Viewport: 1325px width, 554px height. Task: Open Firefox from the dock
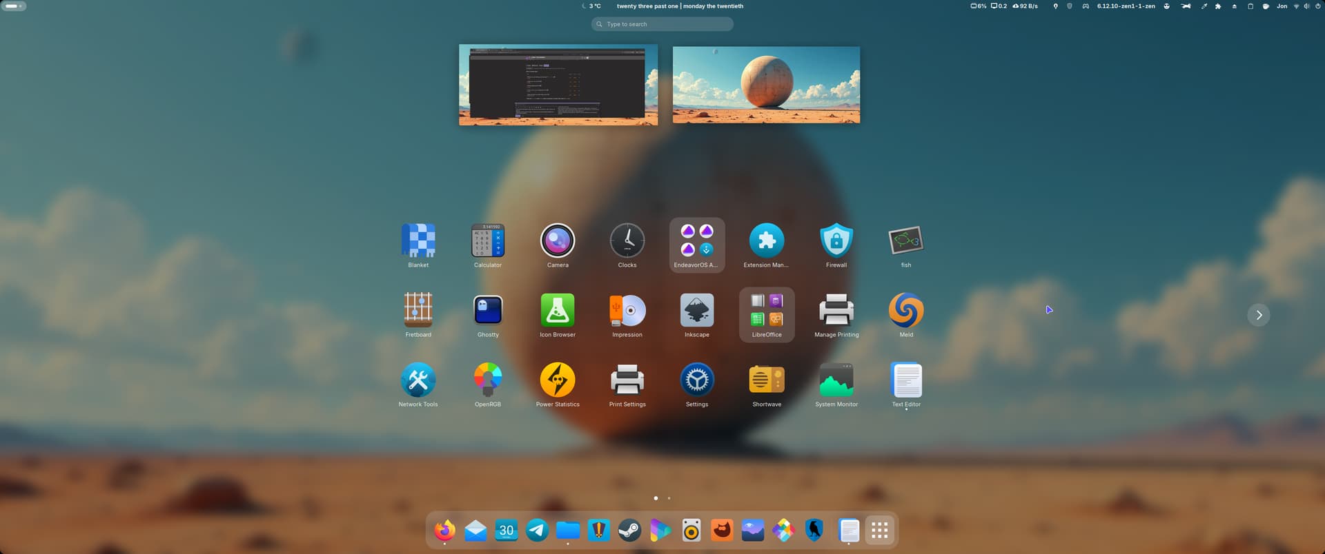[445, 530]
